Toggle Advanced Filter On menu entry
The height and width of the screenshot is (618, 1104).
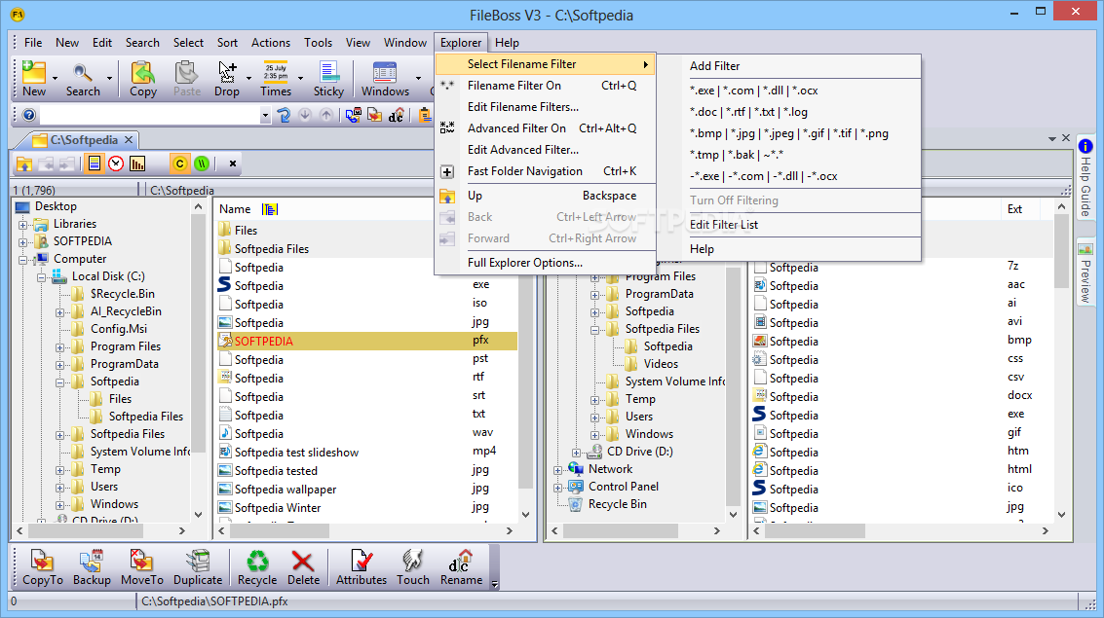(x=546, y=127)
